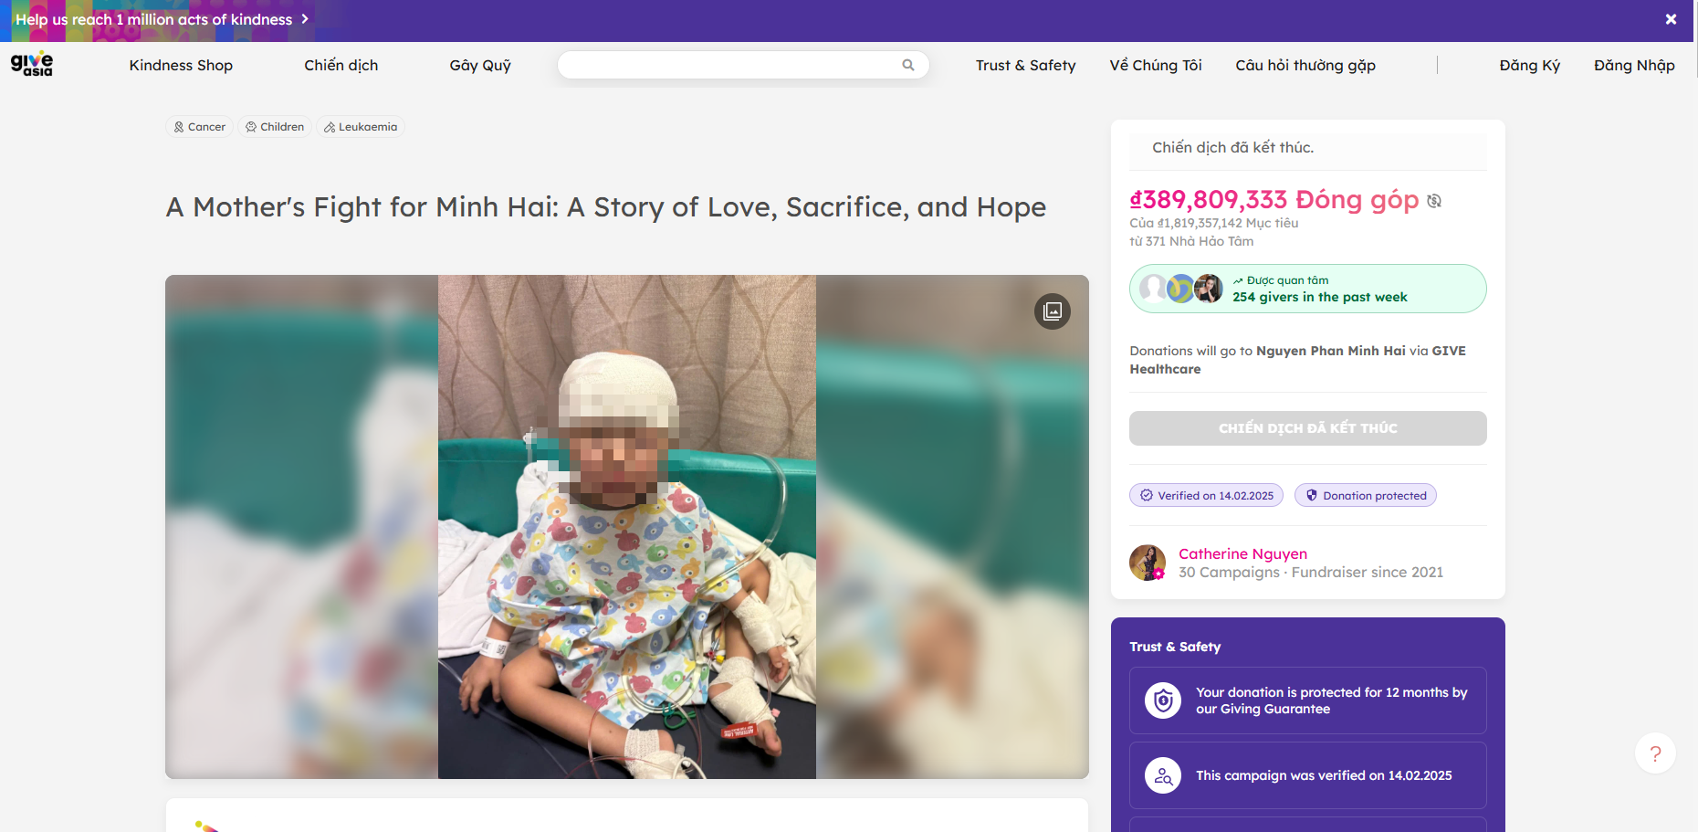This screenshot has width=1698, height=832.
Task: Open the Kindness Shop menu
Action: coord(181,65)
